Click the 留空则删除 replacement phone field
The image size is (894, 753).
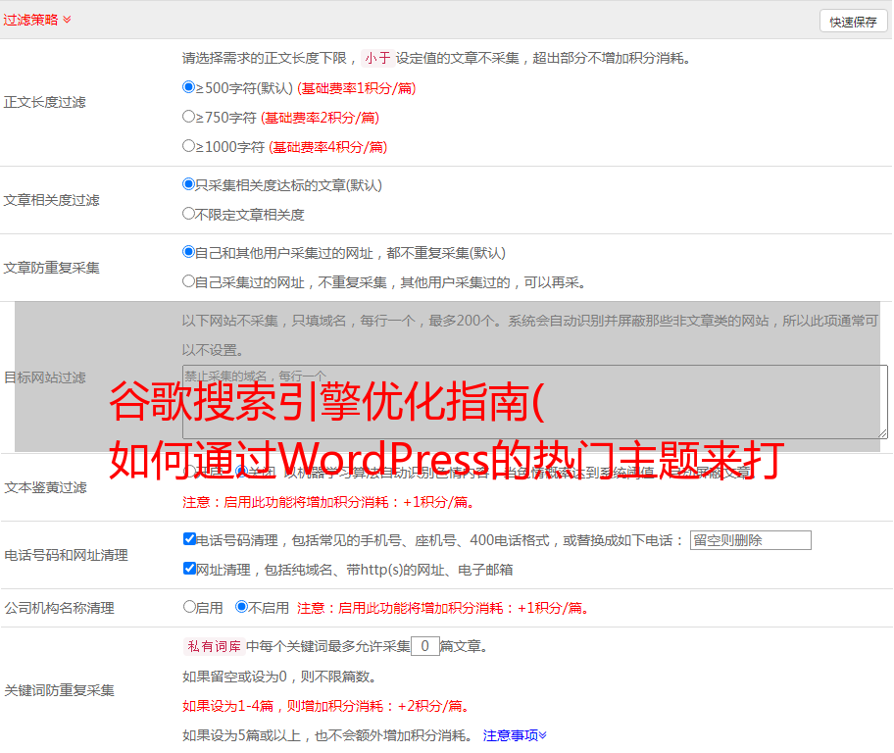(750, 540)
